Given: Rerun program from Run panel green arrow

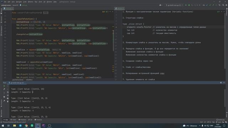Looking at the screenshot, I should click(x=4, y=86).
